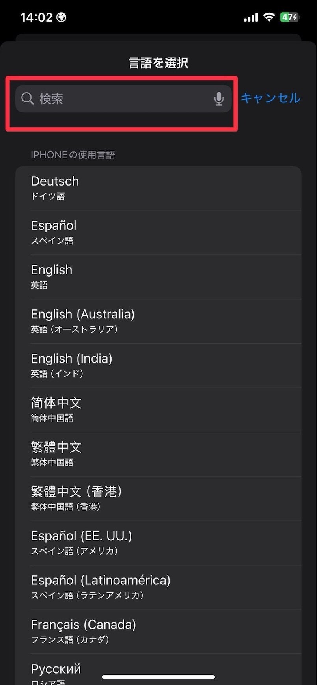The image size is (317, 685).
Task: Tap the microphone dictation icon
Action: pos(219,99)
